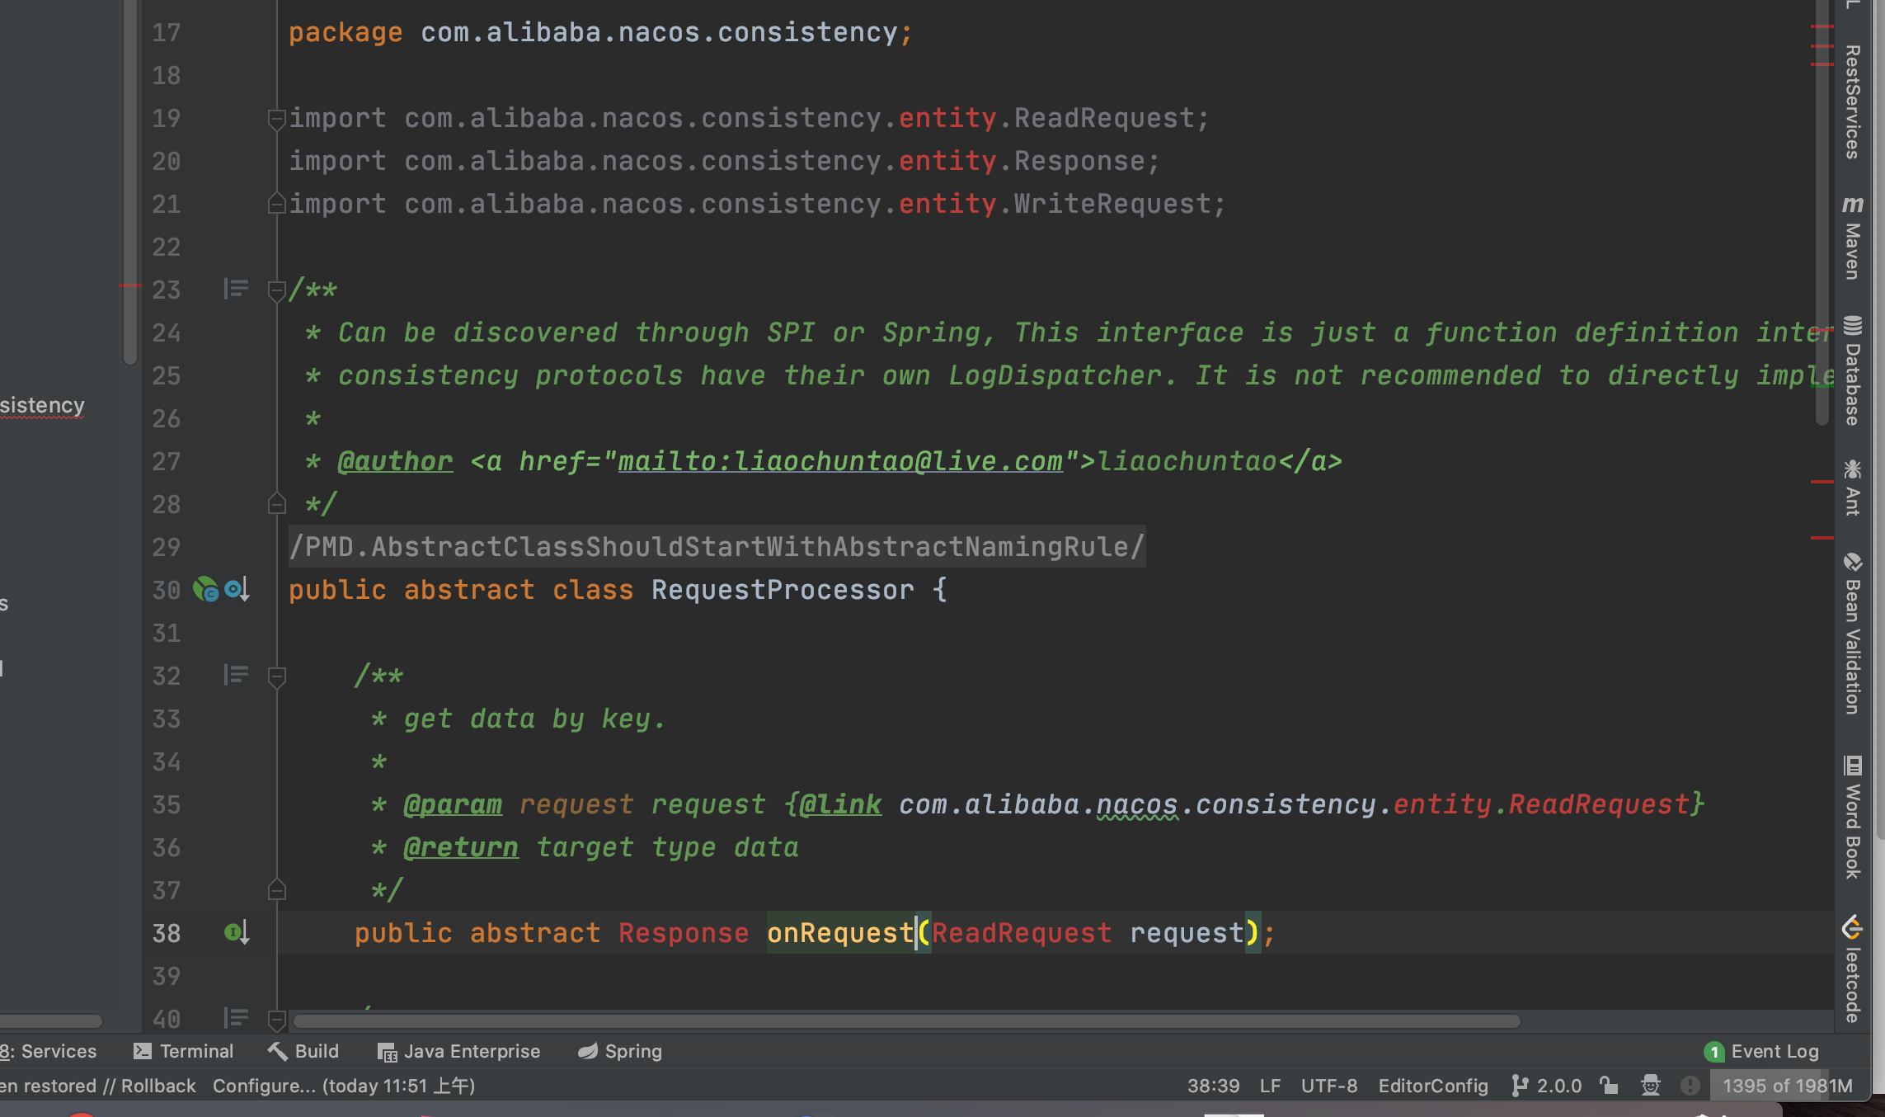This screenshot has height=1117, width=1885.
Task: Open the Ant tool window
Action: coord(1852,487)
